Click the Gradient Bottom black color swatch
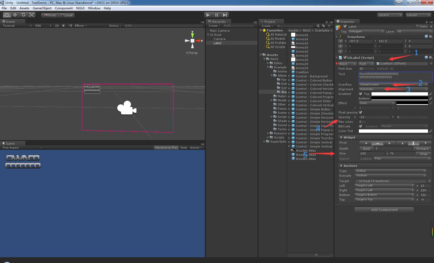This screenshot has height=263, width=434. pyautogui.click(x=400, y=98)
